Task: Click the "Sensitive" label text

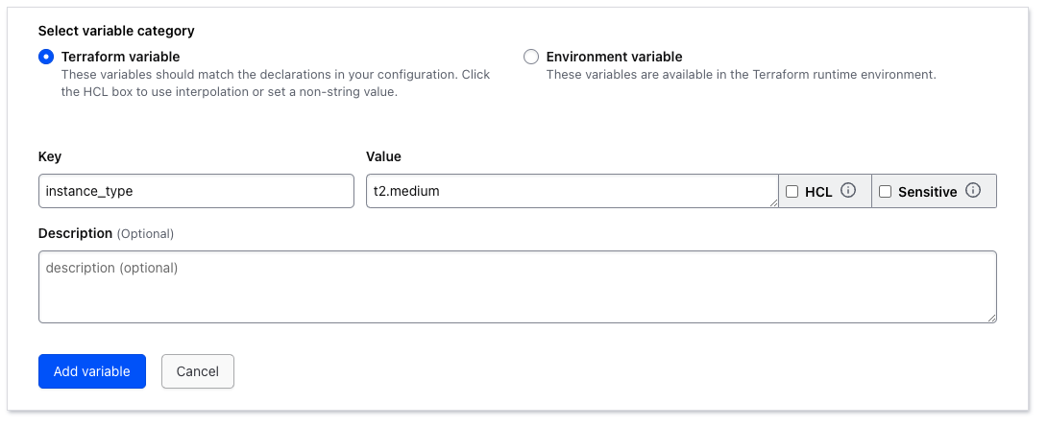Action: tap(927, 192)
